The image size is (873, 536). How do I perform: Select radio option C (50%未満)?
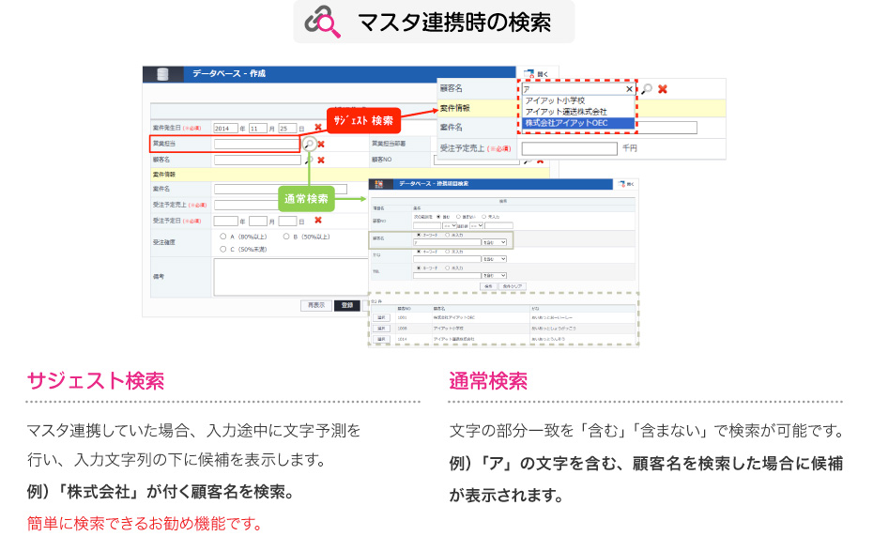(222, 250)
